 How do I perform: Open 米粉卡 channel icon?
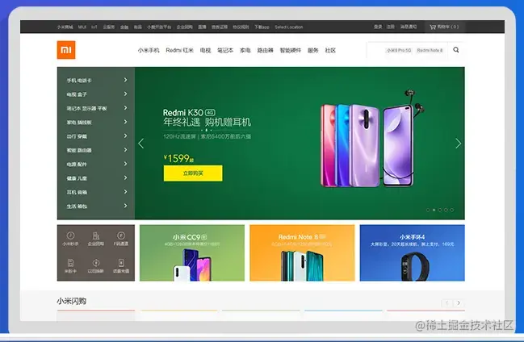click(x=70, y=266)
